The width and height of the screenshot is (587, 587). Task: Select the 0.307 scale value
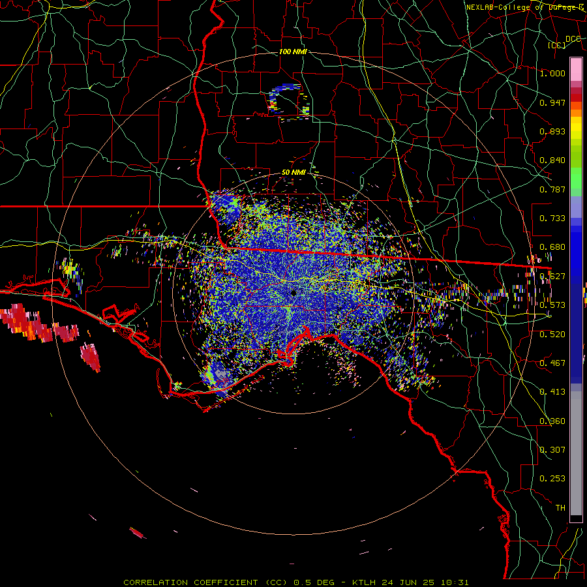[x=552, y=450]
